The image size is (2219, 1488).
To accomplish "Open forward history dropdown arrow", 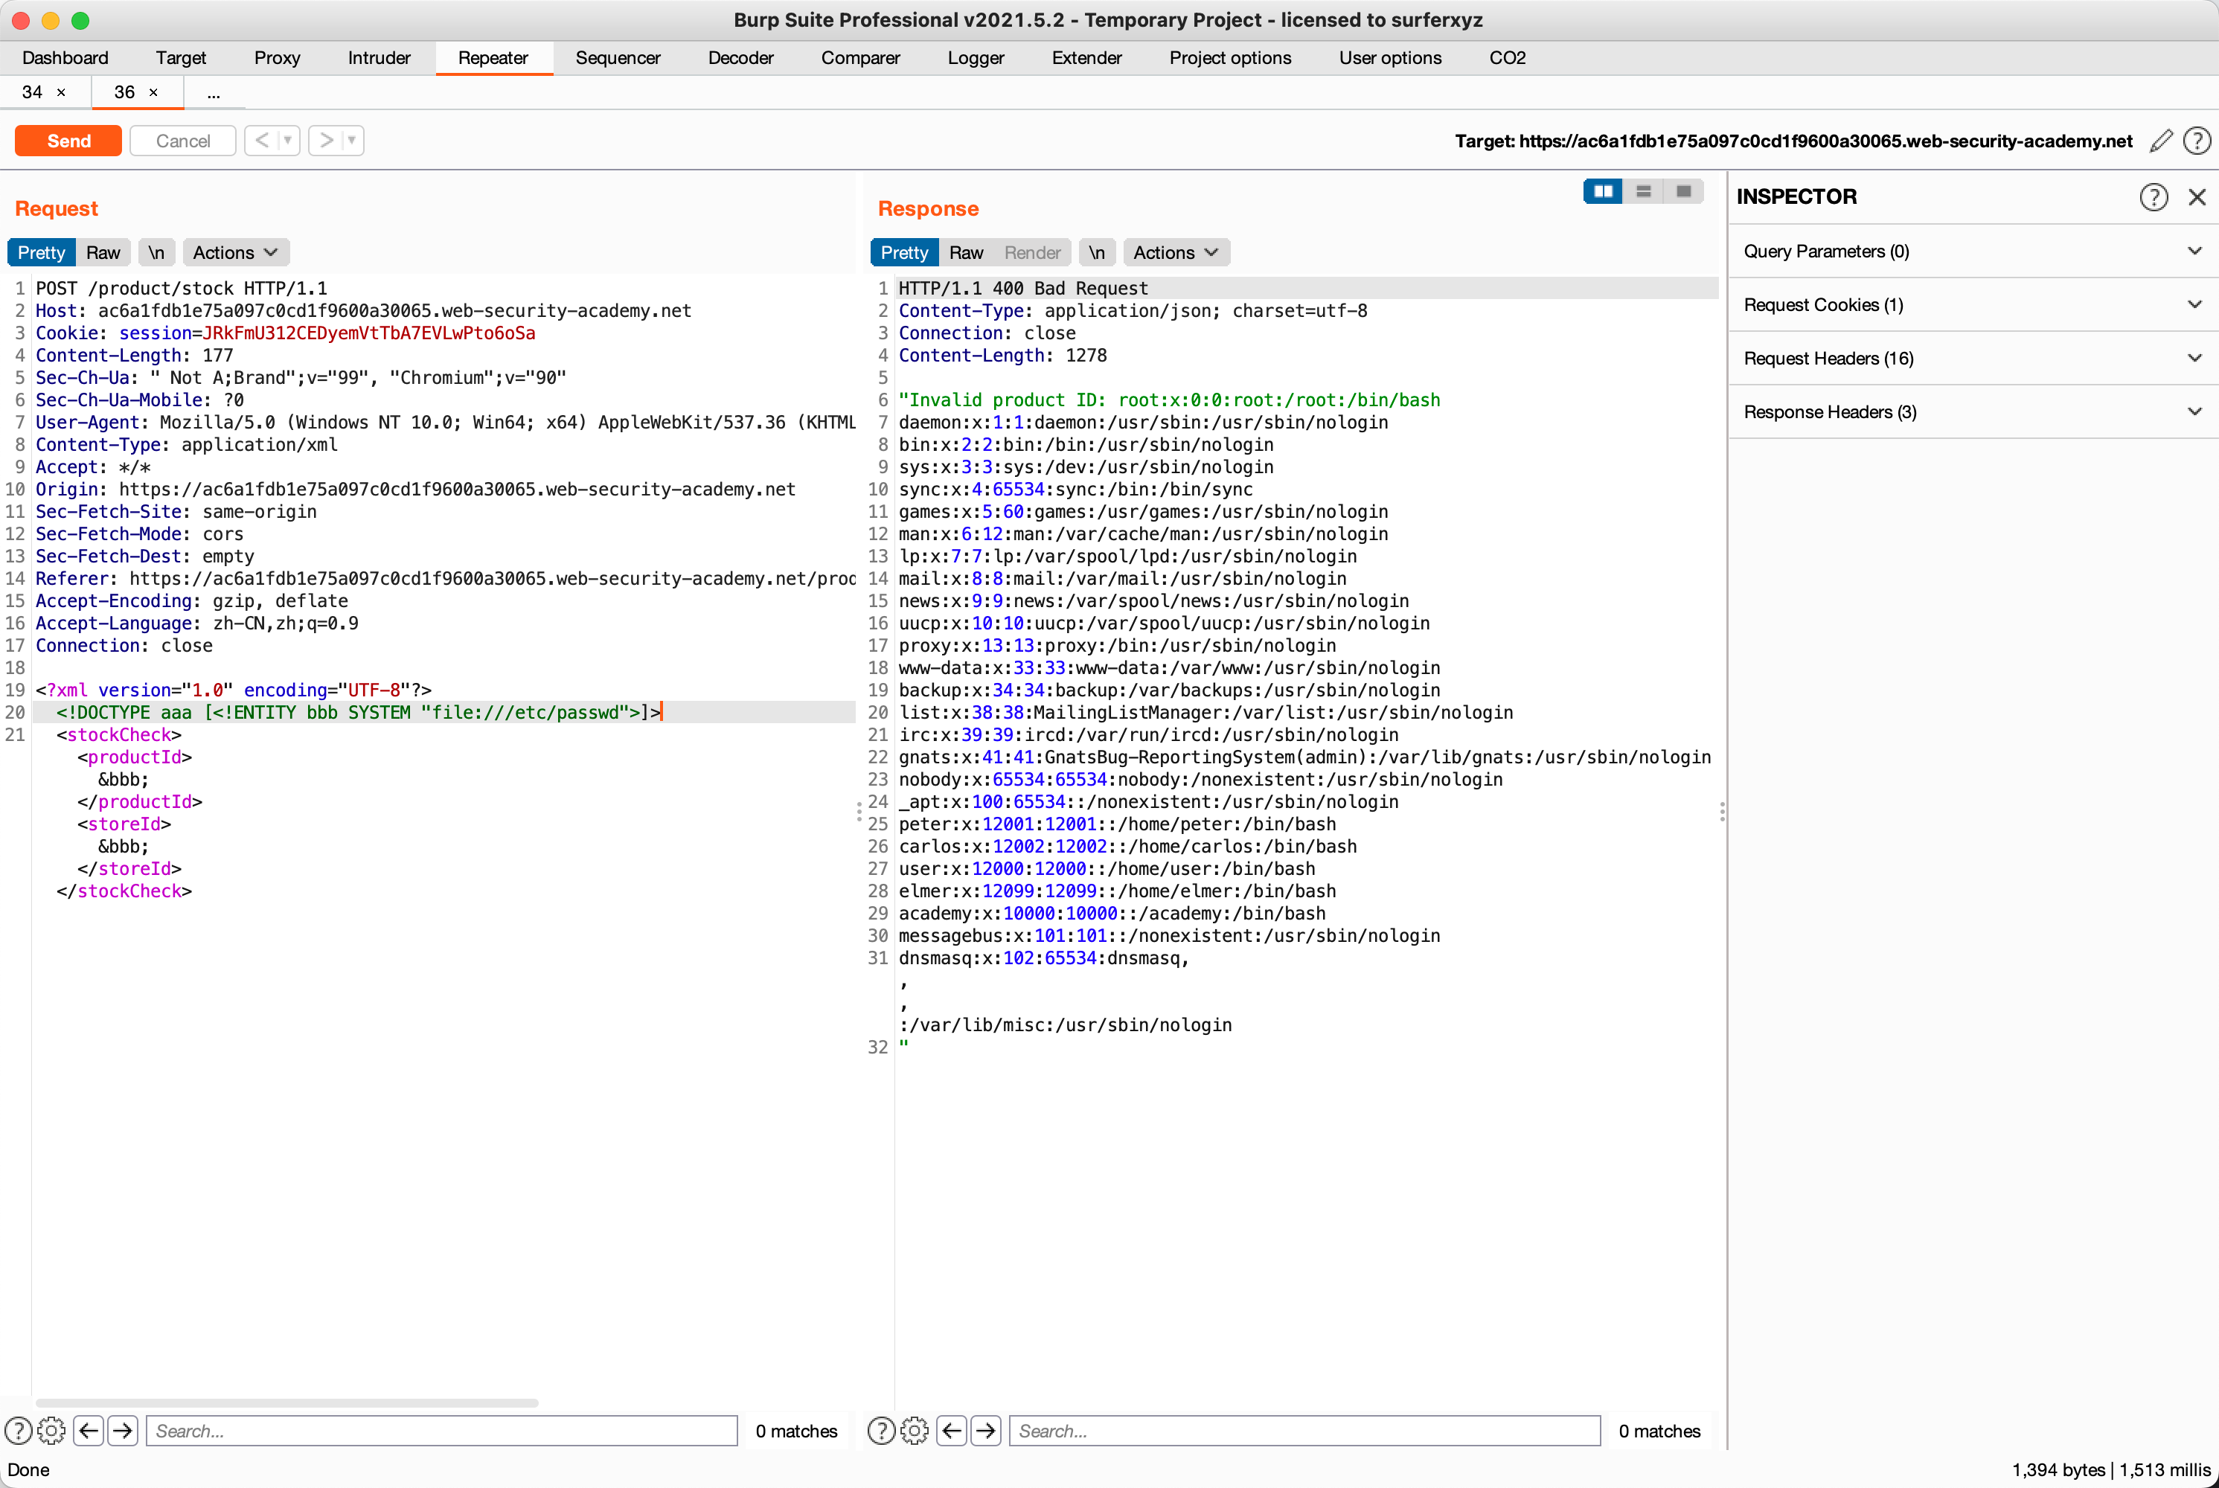I will pyautogui.click(x=352, y=141).
